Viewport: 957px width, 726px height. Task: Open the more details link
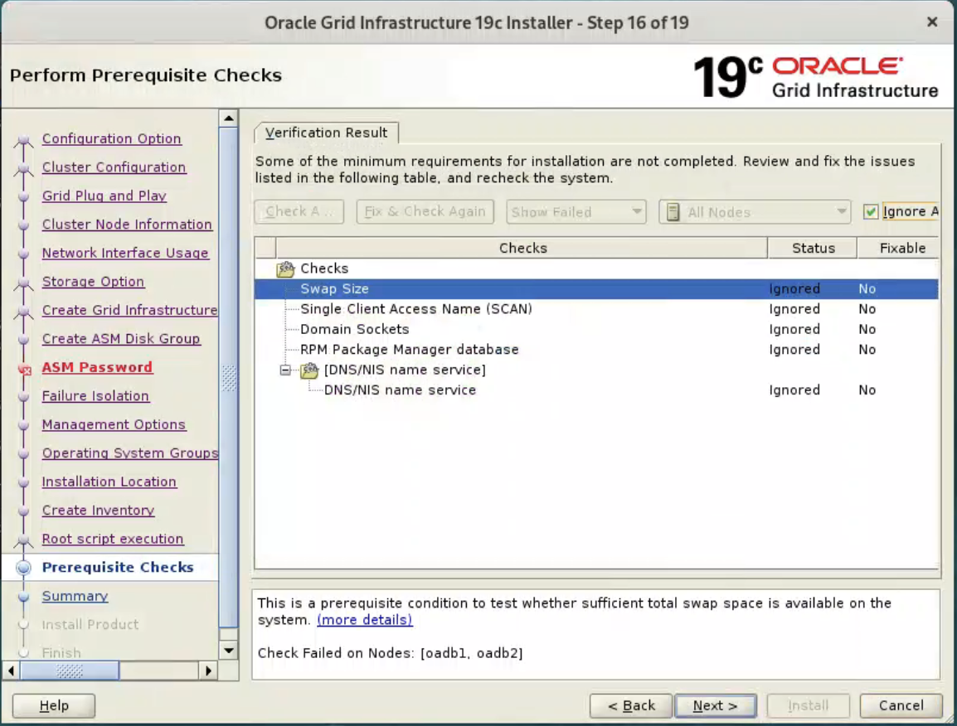(x=364, y=620)
